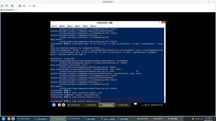Click the plug disconnect icon in the viewer toolbar
The image size is (216, 121).
click(34, 6)
